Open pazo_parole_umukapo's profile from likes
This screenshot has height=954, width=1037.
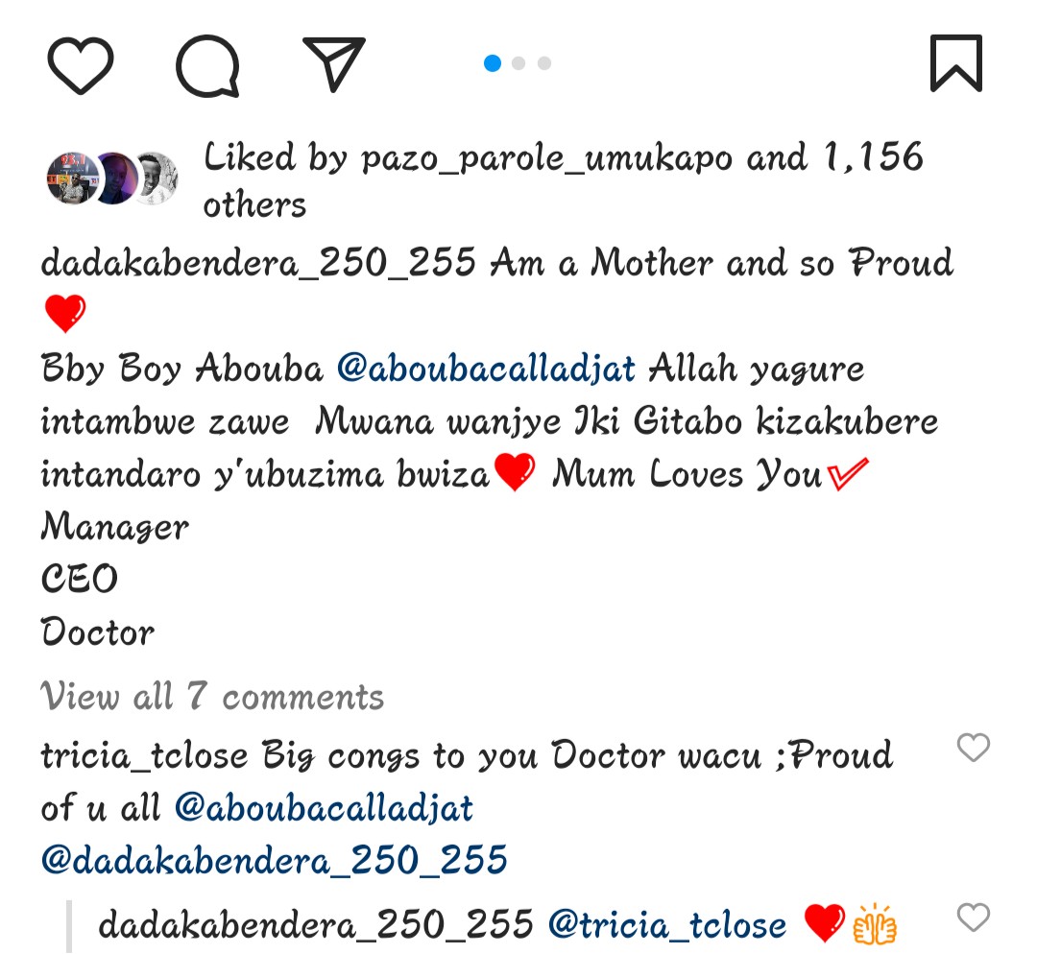click(x=549, y=158)
